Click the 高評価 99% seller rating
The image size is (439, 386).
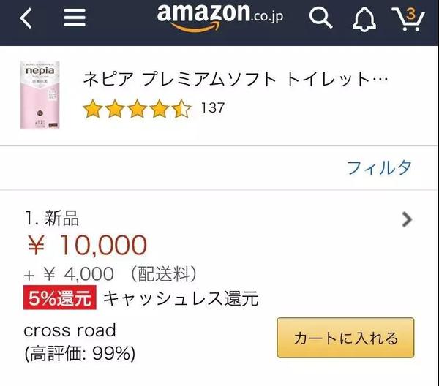click(79, 354)
